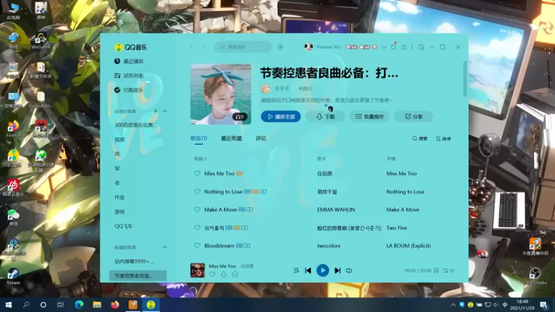
Task: Open the play queue showing 70
Action: [x=448, y=270]
